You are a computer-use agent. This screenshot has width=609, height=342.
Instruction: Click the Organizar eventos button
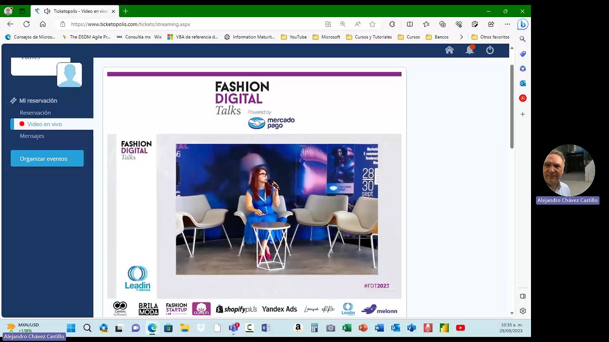(x=47, y=159)
